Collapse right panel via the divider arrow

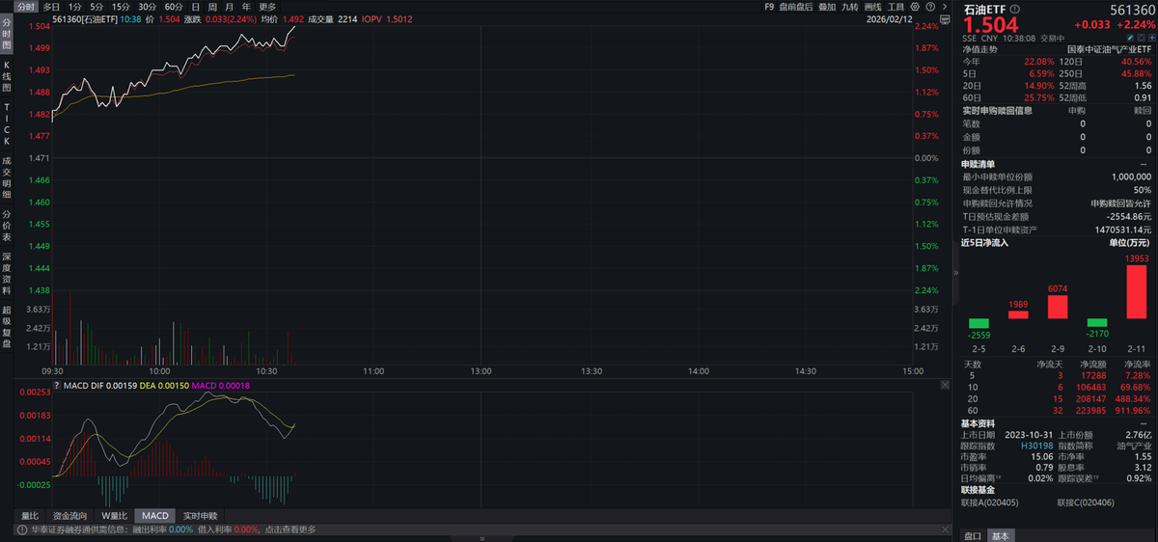coord(955,273)
